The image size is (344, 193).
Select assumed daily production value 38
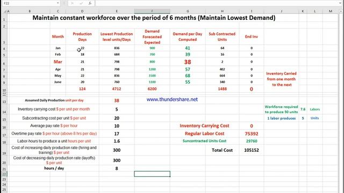(x=117, y=100)
